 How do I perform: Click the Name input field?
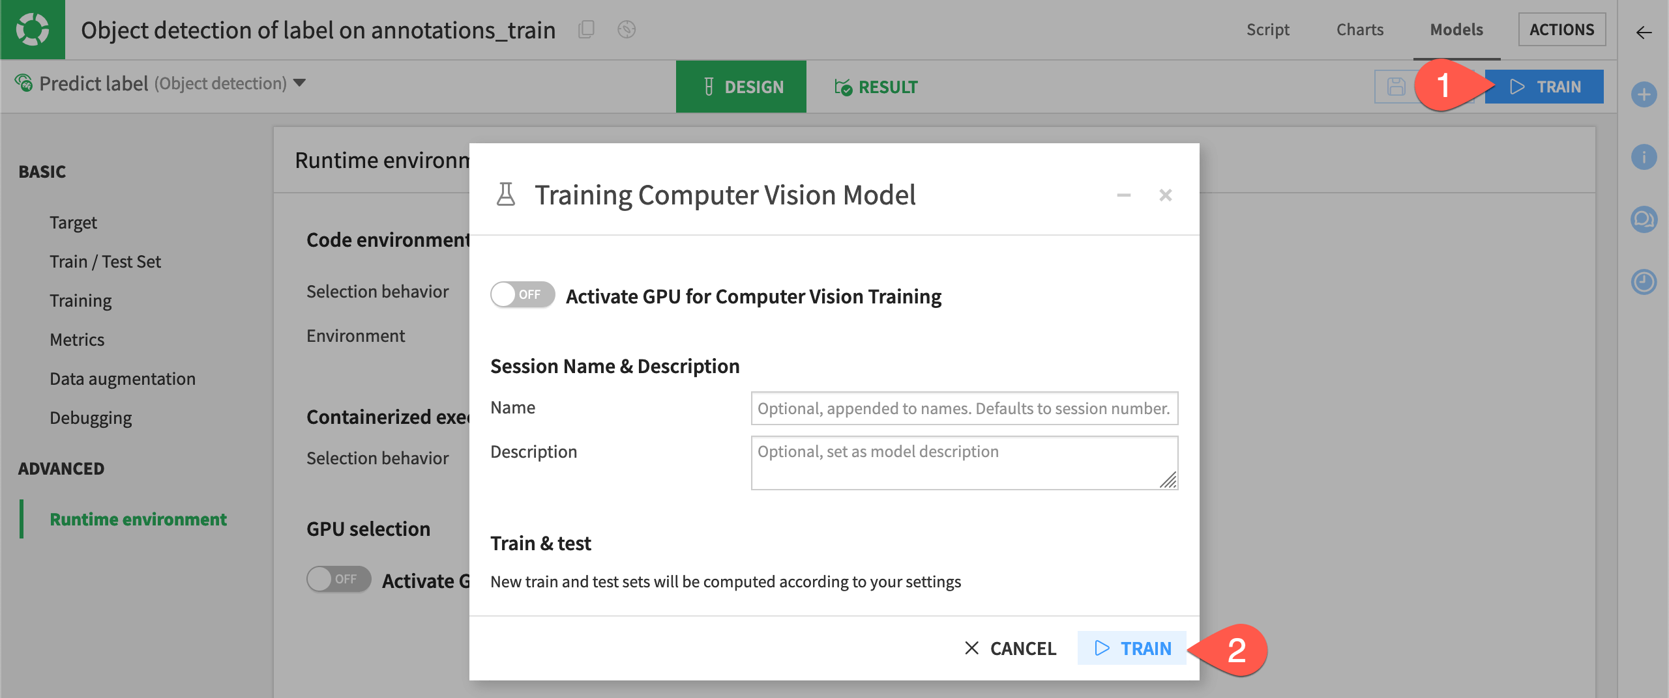[x=964, y=408]
